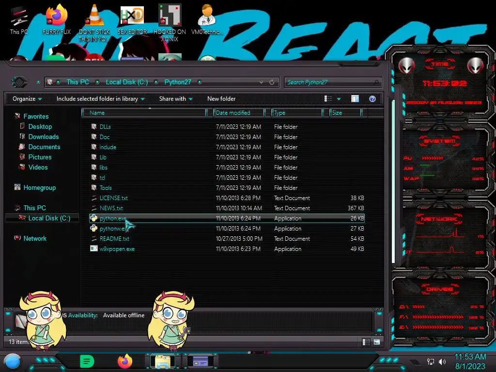This screenshot has width=496, height=372.
Task: Sort files by the Size column header
Action: (345, 112)
